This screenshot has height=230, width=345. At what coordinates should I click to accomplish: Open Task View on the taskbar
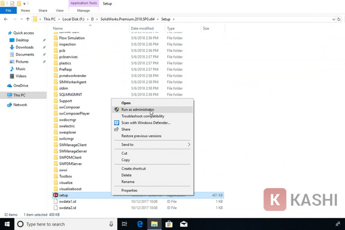(x=125, y=224)
